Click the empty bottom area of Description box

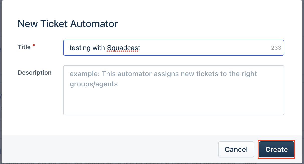[x=174, y=105]
